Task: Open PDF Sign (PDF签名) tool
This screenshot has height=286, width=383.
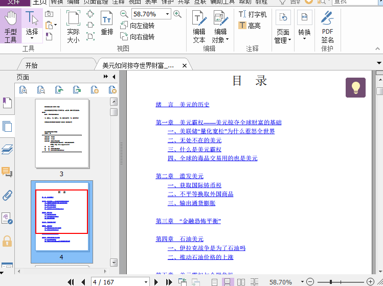Action: click(327, 27)
